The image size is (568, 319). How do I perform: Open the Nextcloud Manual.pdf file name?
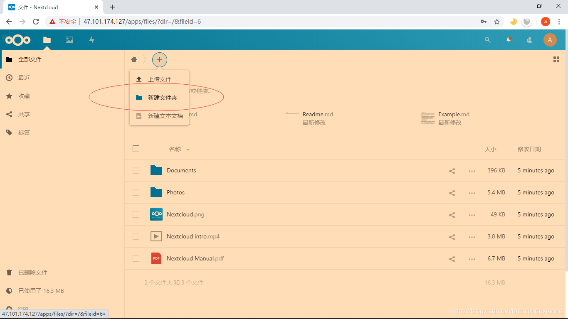[195, 258]
